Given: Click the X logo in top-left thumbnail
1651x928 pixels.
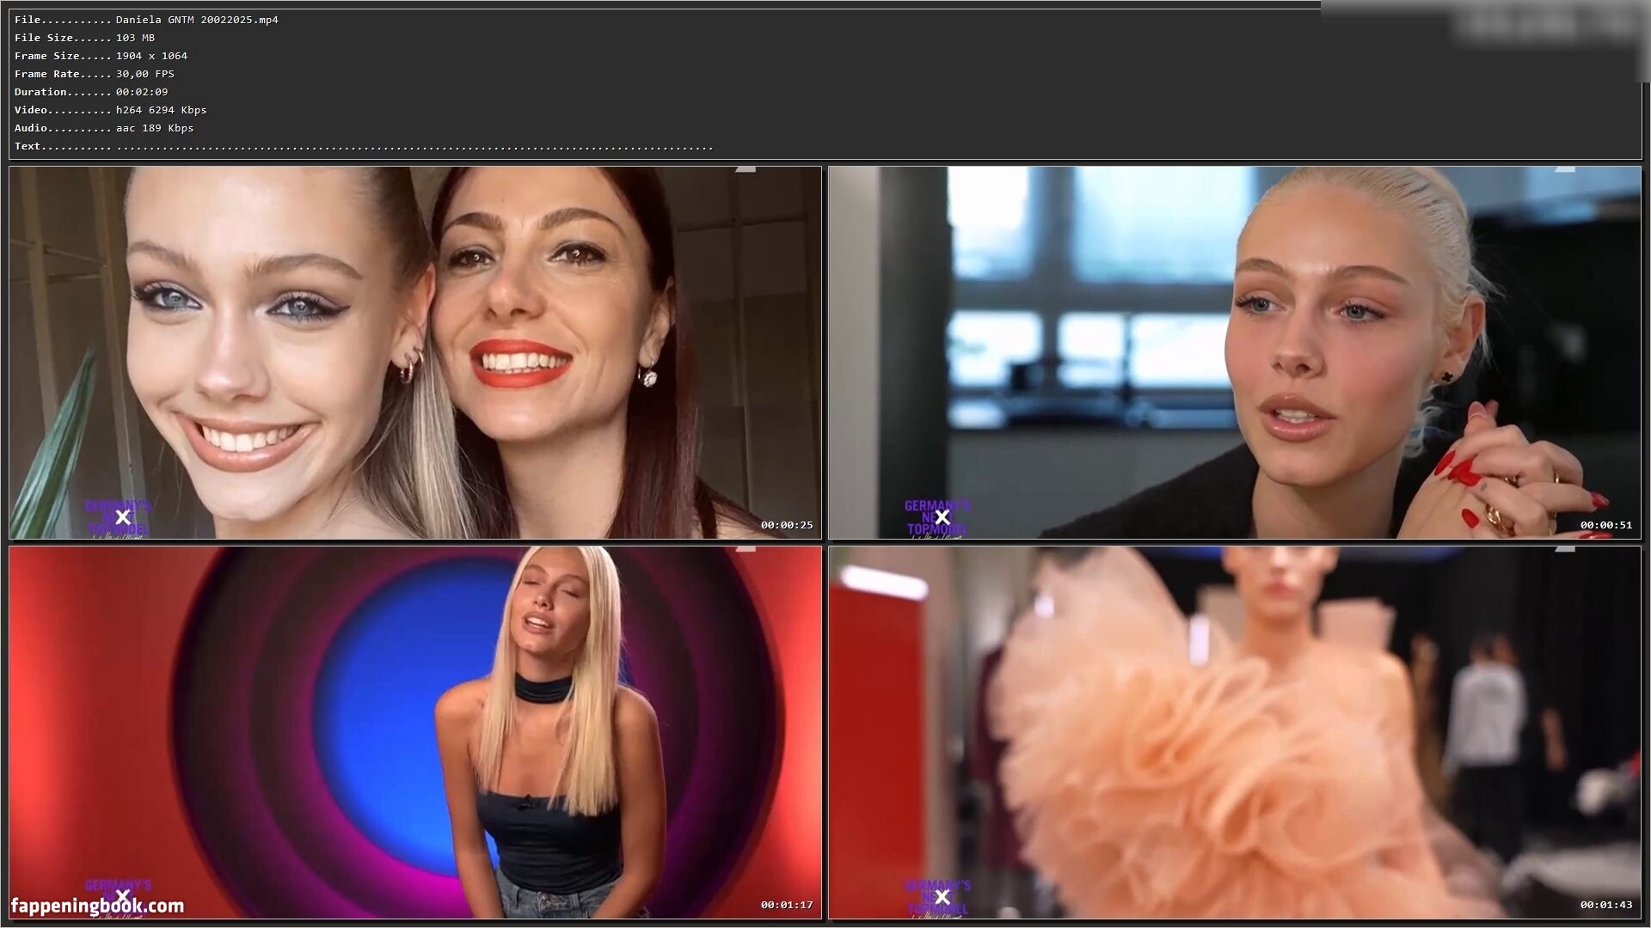Looking at the screenshot, I should click(123, 517).
